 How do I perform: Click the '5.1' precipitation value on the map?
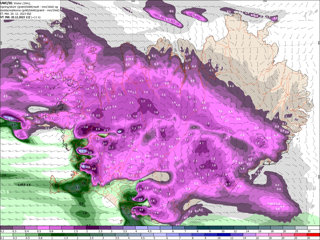(10, 118)
